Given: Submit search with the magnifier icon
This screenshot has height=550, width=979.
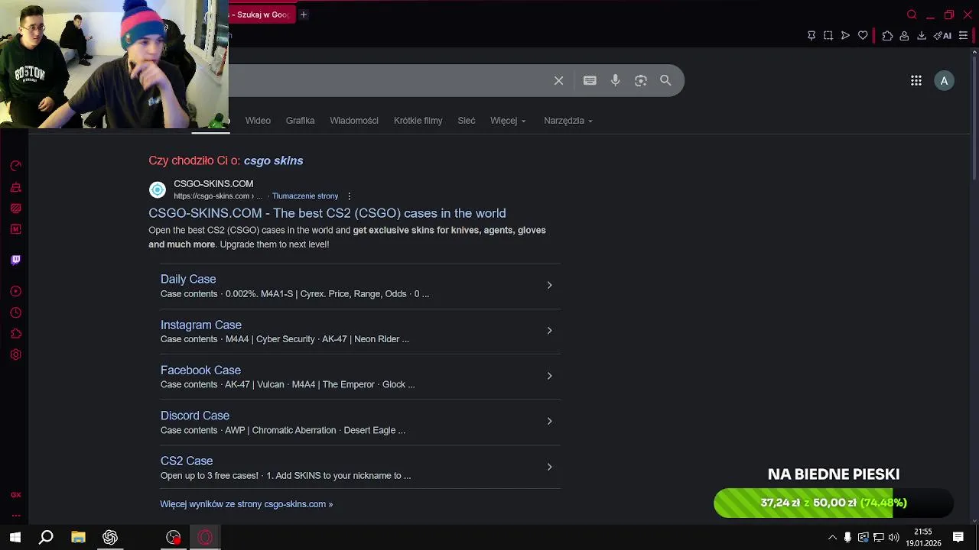Looking at the screenshot, I should [665, 80].
